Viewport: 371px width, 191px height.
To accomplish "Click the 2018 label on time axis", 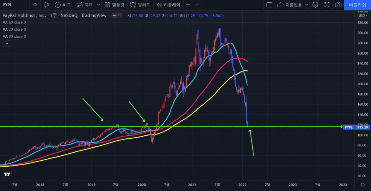I will click(x=40, y=184).
